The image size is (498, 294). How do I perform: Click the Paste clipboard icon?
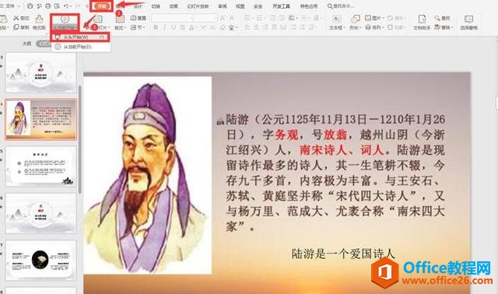4,19
